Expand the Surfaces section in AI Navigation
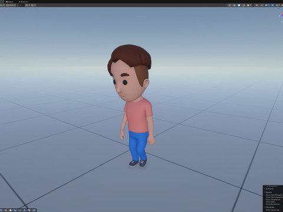Screen dimensions: 283x212 click(x=265, y=188)
